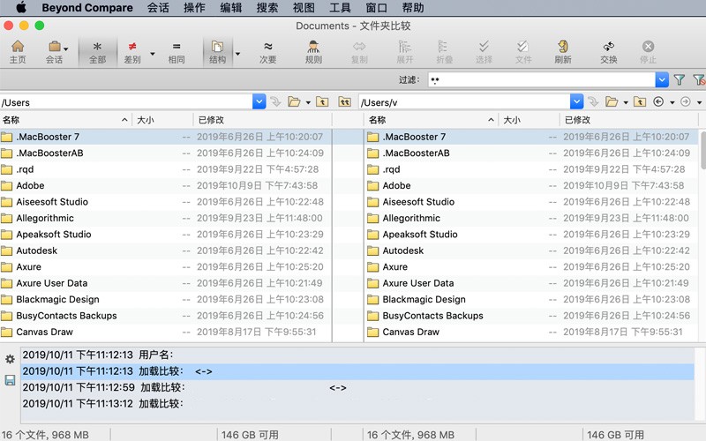
Task: Select the 文件 files icon
Action: [523, 52]
